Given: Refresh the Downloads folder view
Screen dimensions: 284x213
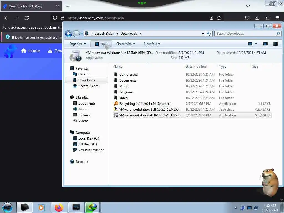Looking at the screenshot, I should coord(209,34).
